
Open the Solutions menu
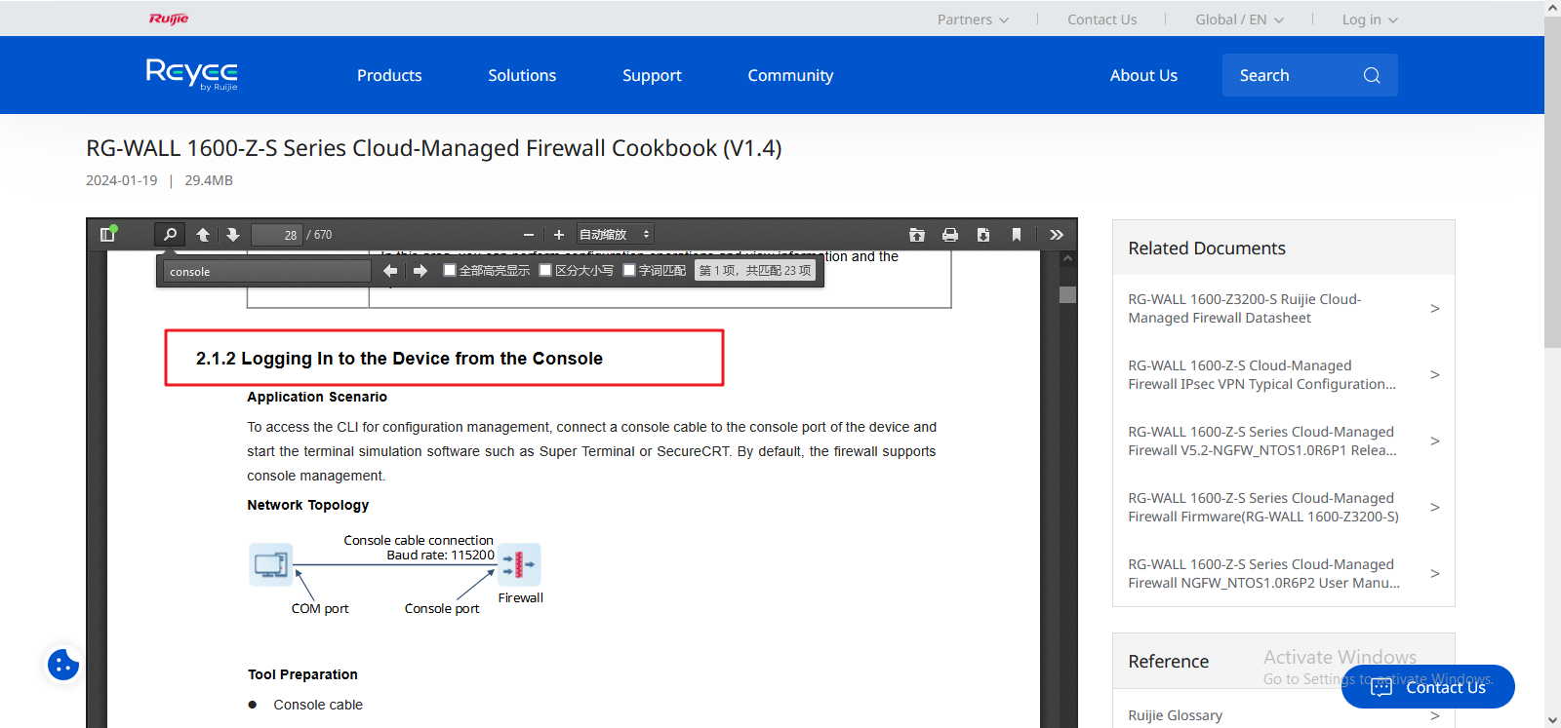coord(522,75)
